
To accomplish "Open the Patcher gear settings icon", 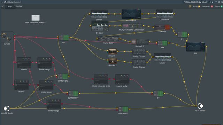I will click(5, 2).
